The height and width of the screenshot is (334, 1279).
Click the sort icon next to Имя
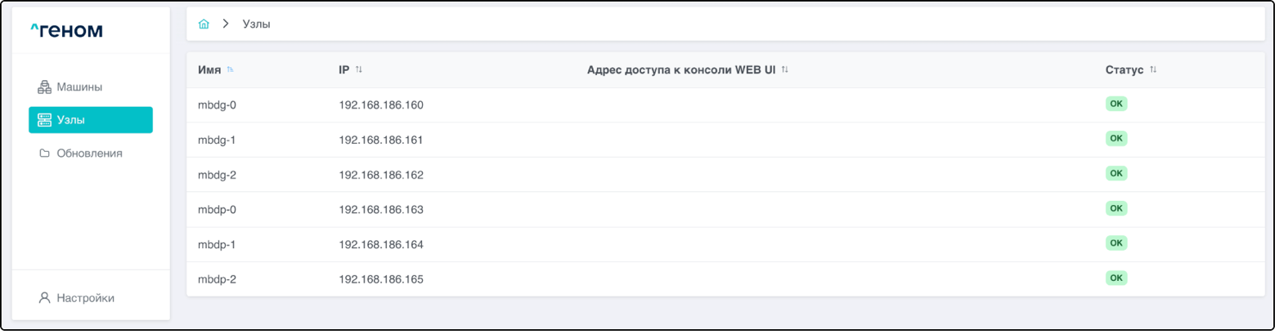click(230, 70)
